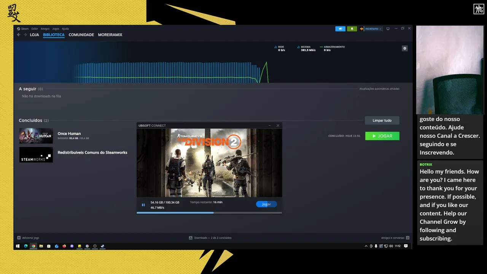
Task: Open the download settings gear
Action: [x=405, y=48]
